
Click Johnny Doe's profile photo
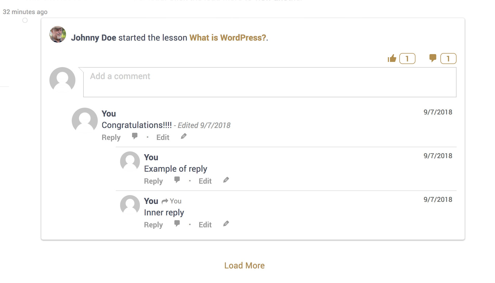pyautogui.click(x=58, y=34)
